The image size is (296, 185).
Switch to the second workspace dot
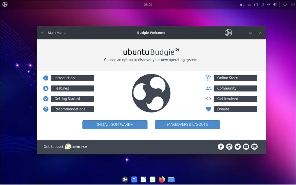(244, 5)
